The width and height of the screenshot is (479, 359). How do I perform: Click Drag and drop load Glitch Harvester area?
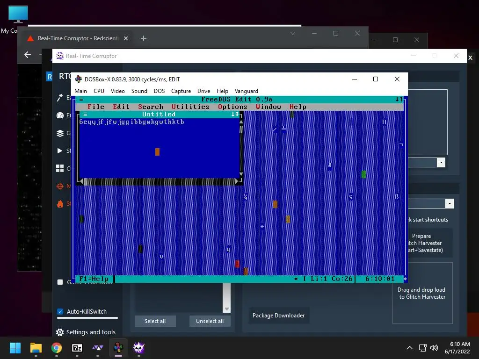click(422, 293)
